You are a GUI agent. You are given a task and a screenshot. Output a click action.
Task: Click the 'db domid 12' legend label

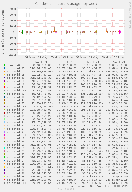coord(16,138)
